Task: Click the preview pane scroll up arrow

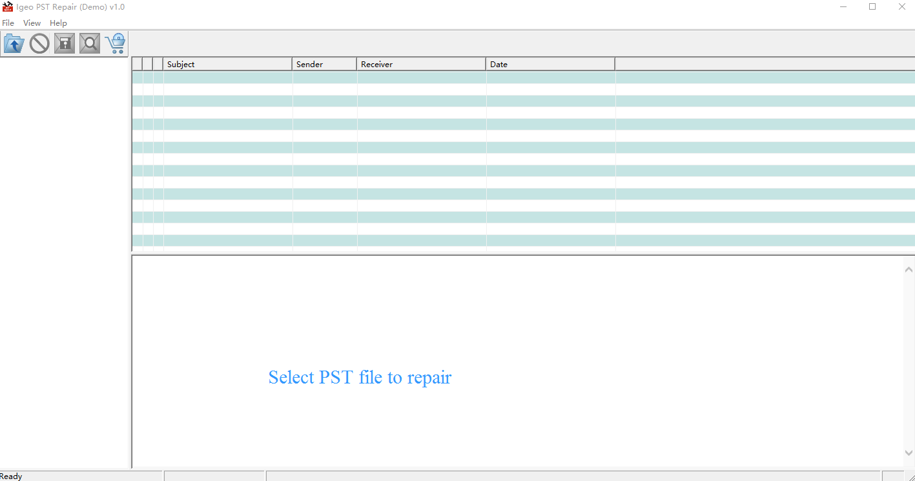Action: [x=909, y=269]
